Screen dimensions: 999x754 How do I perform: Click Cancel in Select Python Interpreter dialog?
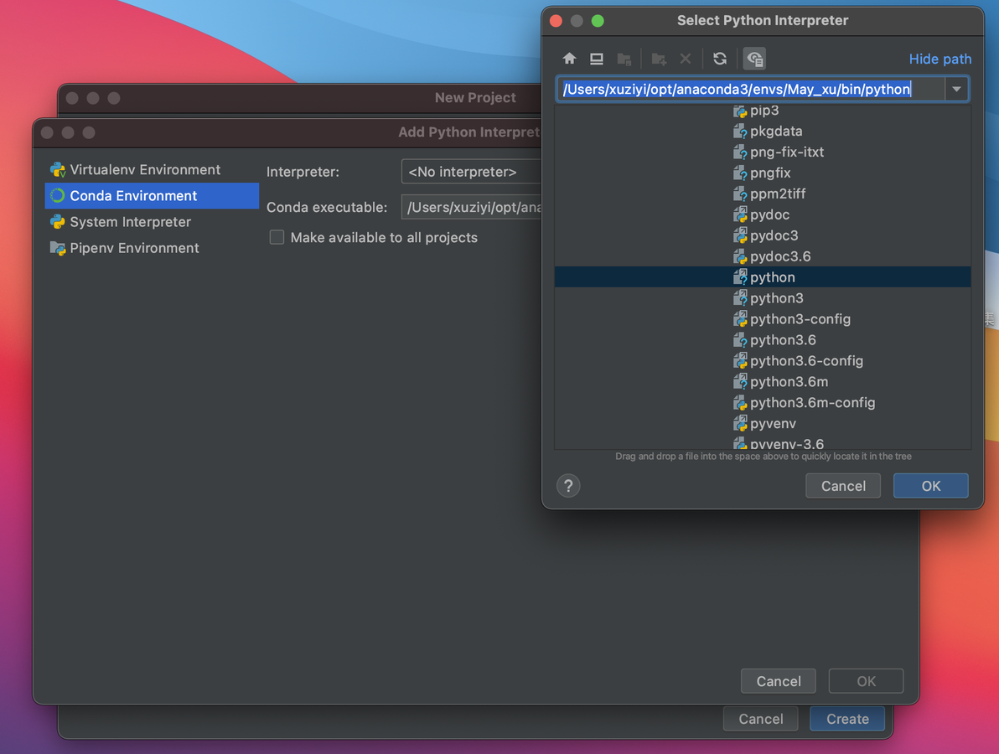click(x=843, y=486)
